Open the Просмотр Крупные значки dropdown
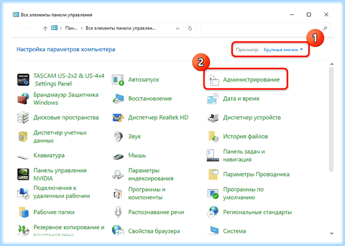345x246 pixels. pos(283,49)
